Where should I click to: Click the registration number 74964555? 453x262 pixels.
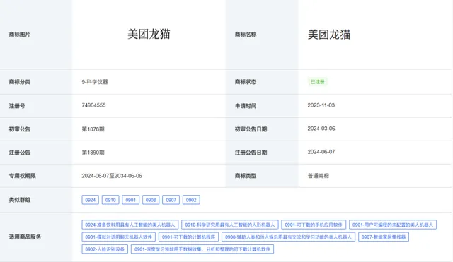[93, 105]
